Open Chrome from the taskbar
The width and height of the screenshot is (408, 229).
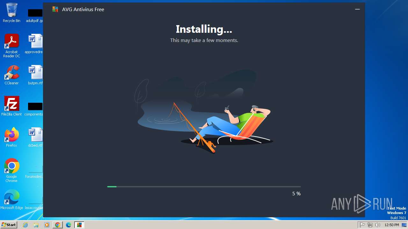pos(58,225)
